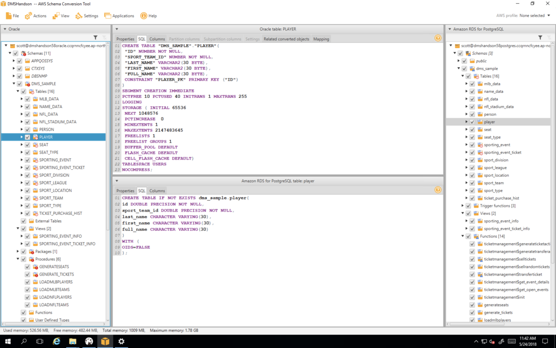Open the Settings menu
The width and height of the screenshot is (556, 348).
point(87,16)
